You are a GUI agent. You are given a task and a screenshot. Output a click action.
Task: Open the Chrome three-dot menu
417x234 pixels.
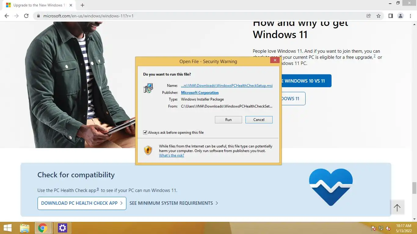point(411,16)
